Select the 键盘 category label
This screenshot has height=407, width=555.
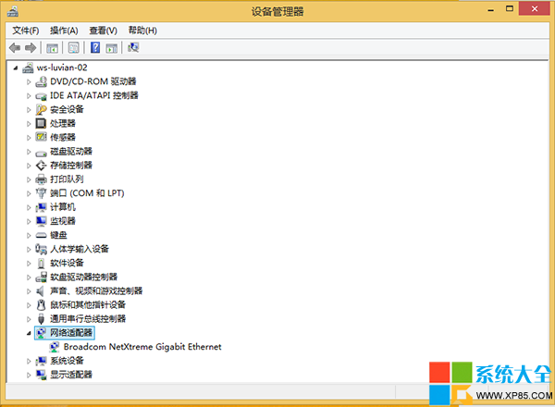point(58,235)
